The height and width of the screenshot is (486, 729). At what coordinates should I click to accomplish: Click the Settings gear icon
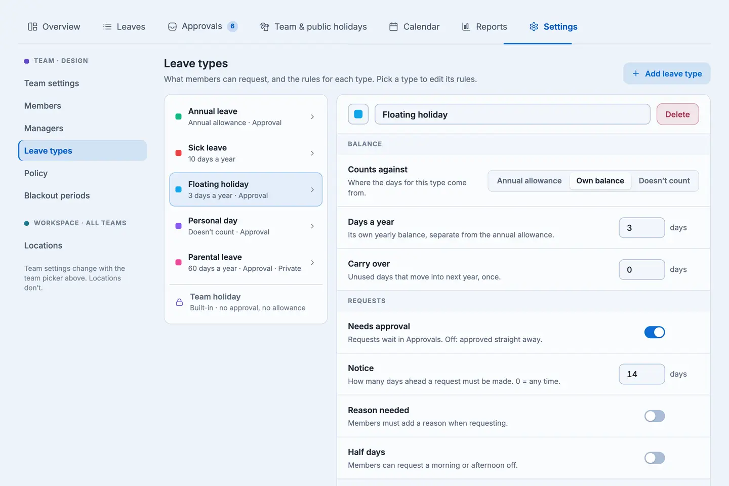tap(534, 26)
